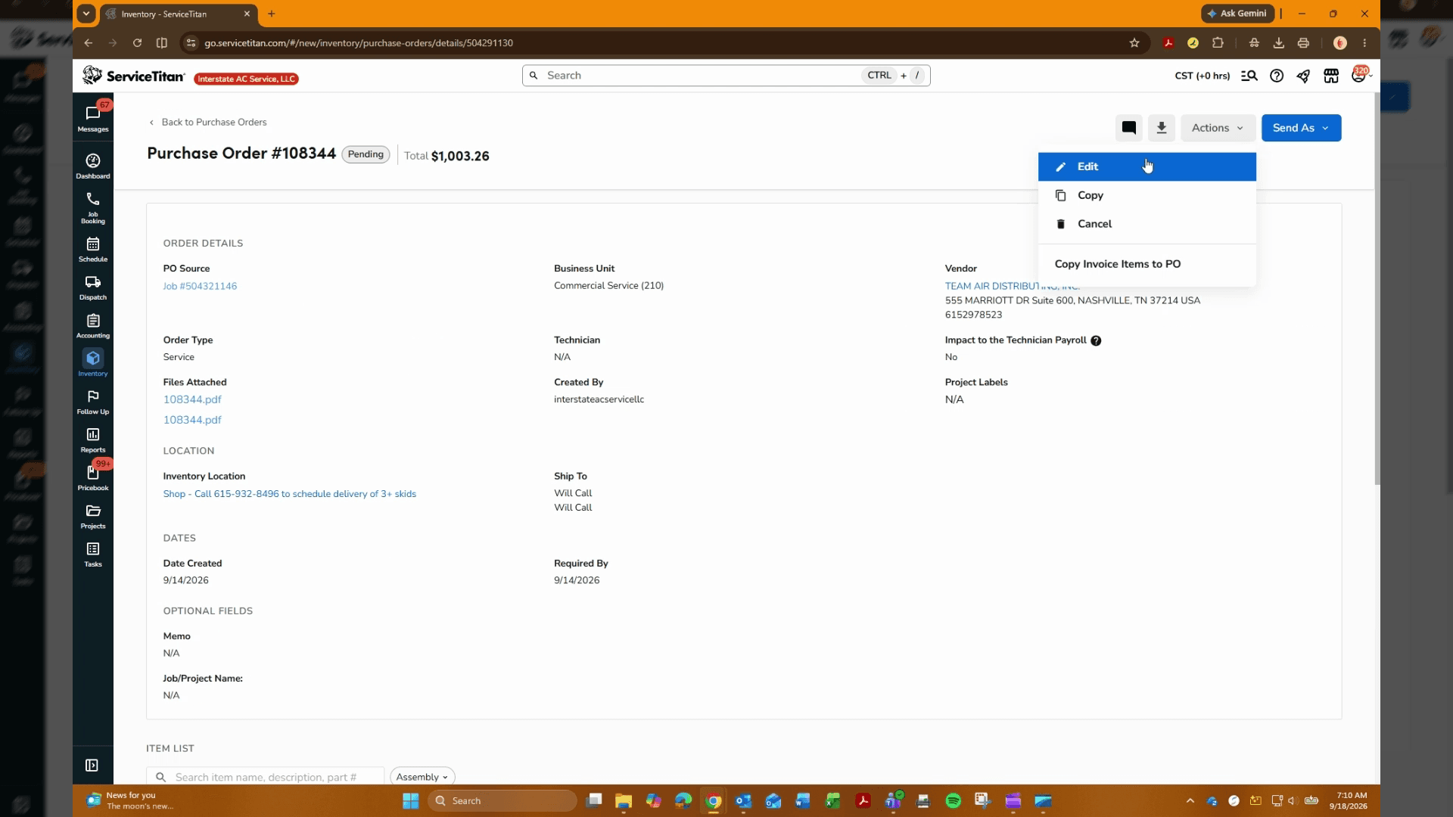Collapse the sidebar panel icon

coord(92,766)
